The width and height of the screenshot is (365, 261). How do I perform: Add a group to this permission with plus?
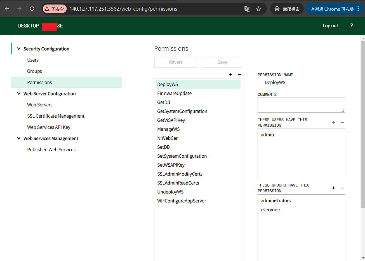pos(333,188)
